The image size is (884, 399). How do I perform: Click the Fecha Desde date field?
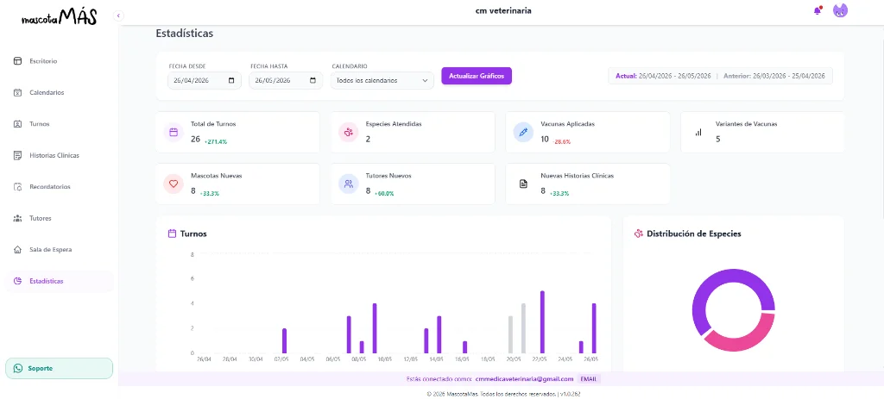click(x=205, y=80)
